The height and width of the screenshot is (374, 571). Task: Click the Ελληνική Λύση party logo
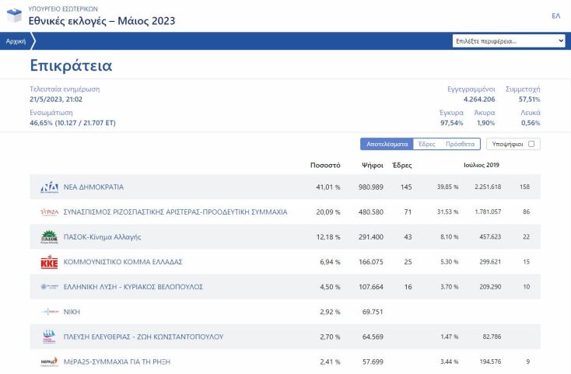click(x=49, y=287)
